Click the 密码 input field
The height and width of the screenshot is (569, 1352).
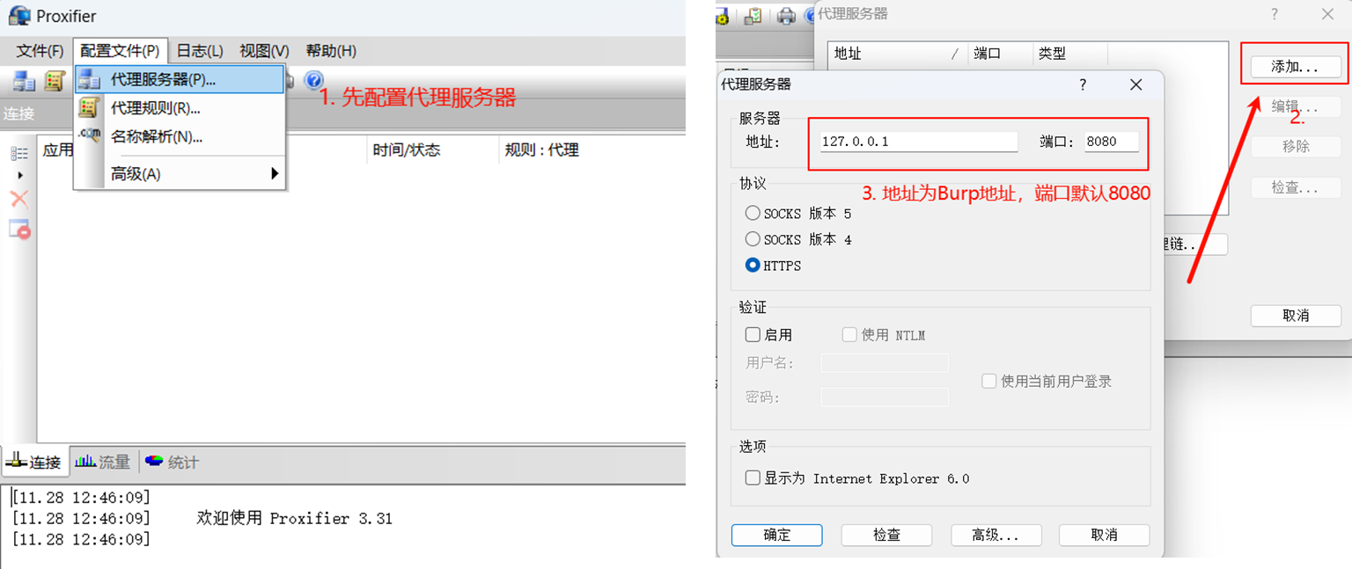pyautogui.click(x=885, y=398)
